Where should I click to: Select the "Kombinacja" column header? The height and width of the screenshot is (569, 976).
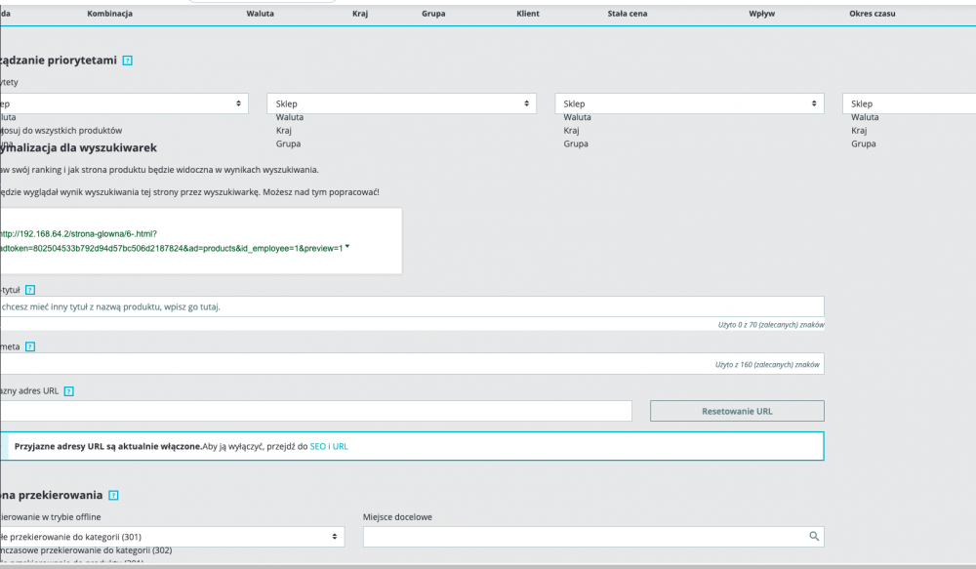click(108, 13)
